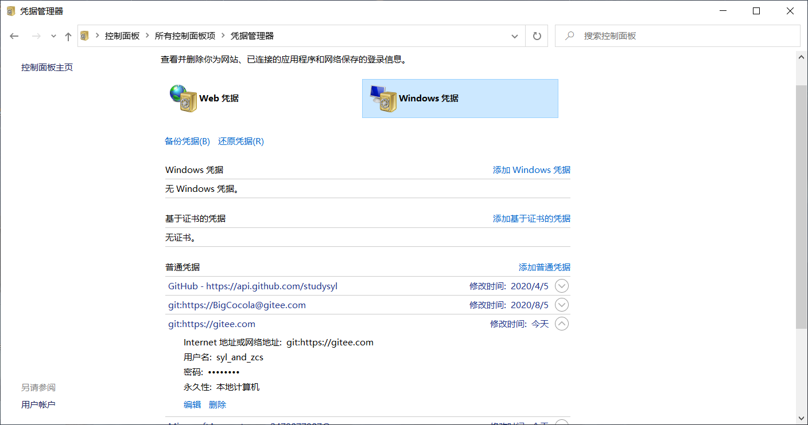
Task: Switch to Windows 凭据 tab
Action: point(460,99)
